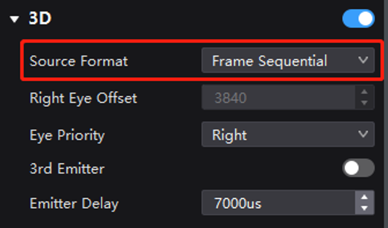Open the Eye Priority dropdown
The width and height of the screenshot is (388, 228).
288,135
